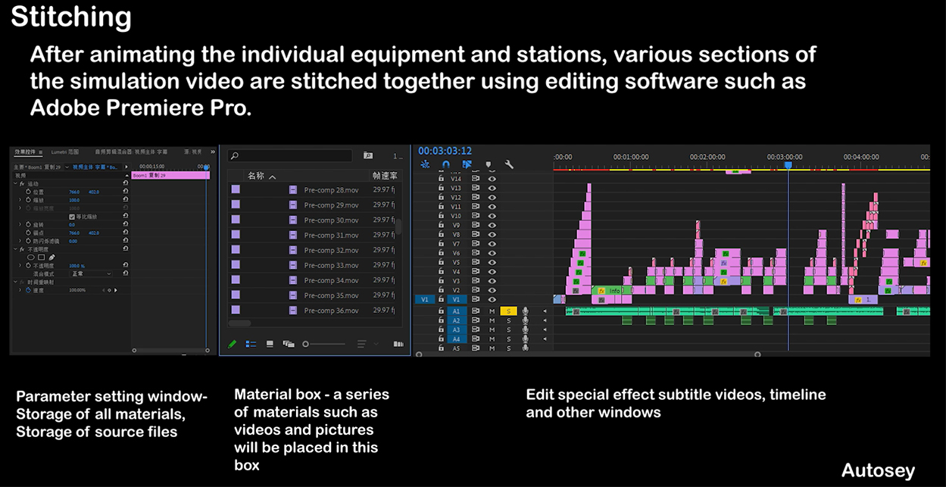Click the timeline wrench settings icon
This screenshot has width=946, height=487.
tap(509, 164)
